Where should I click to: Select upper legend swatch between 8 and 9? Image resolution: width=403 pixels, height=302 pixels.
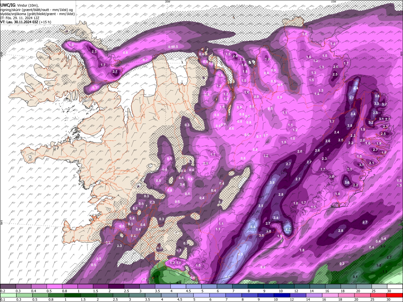[256, 287]
